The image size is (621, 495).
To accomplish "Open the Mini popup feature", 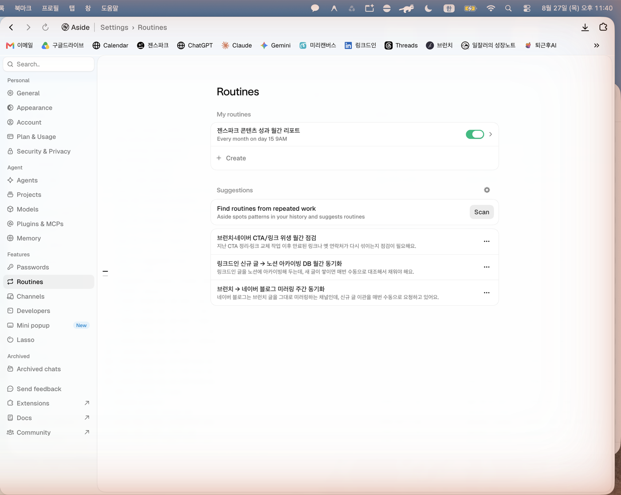I will (49, 325).
